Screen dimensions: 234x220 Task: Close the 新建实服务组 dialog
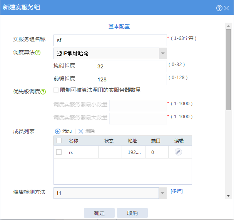(x=227, y=8)
